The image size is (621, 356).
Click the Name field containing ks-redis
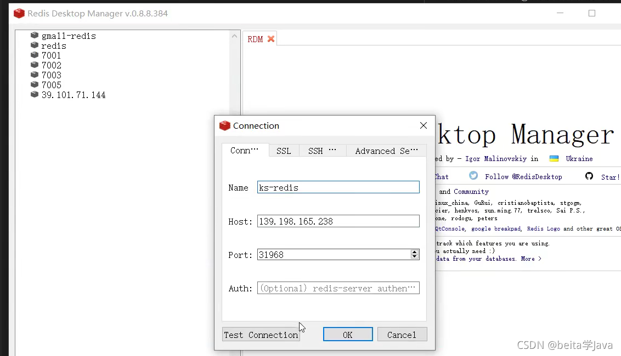coord(338,187)
